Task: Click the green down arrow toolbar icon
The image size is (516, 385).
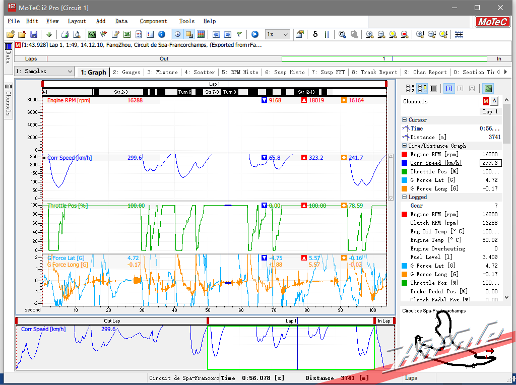Action: click(x=49, y=34)
